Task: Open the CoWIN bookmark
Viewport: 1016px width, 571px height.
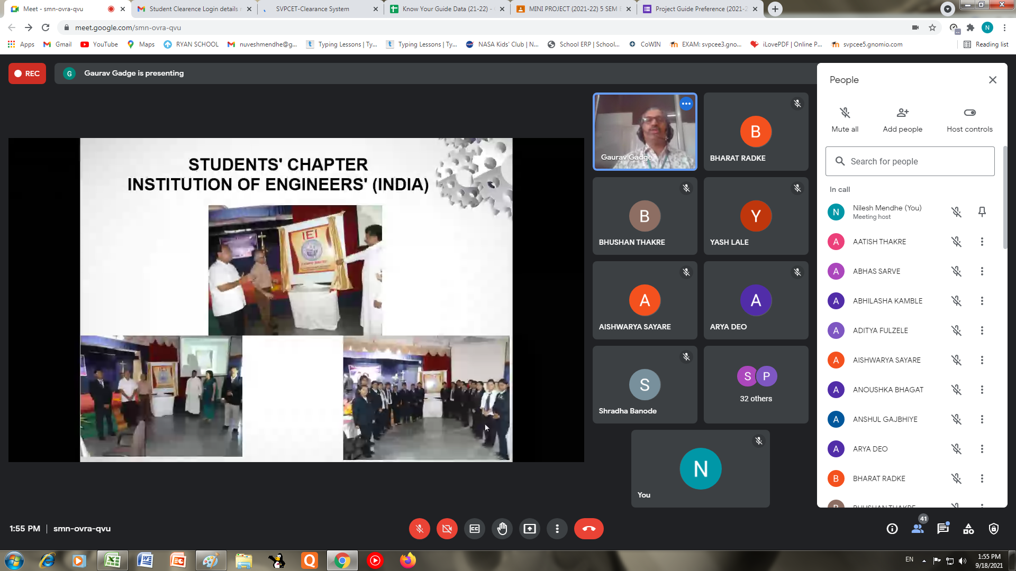Action: [x=645, y=44]
